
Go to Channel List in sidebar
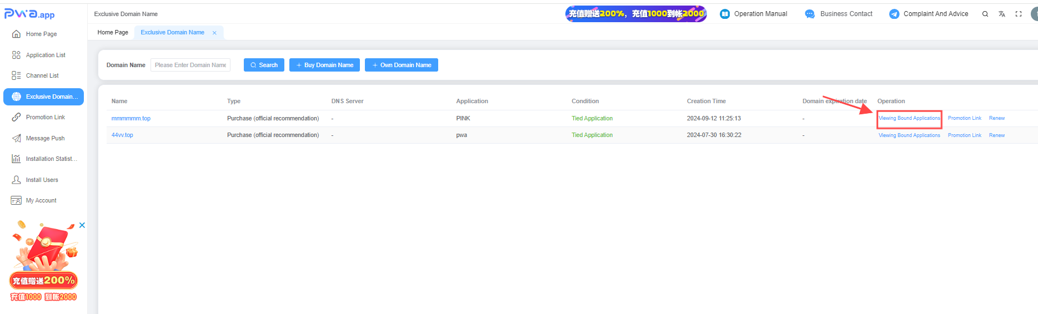(42, 75)
